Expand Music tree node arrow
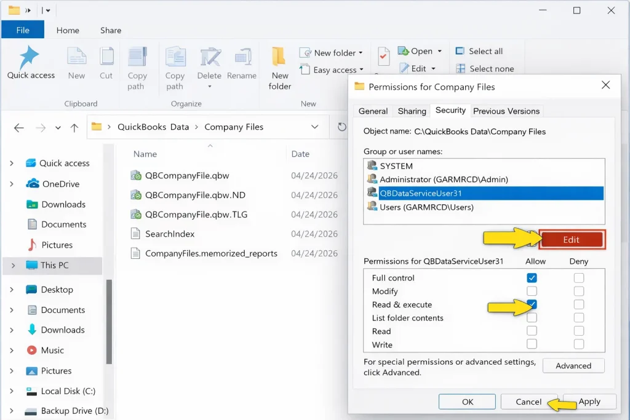 (x=12, y=350)
